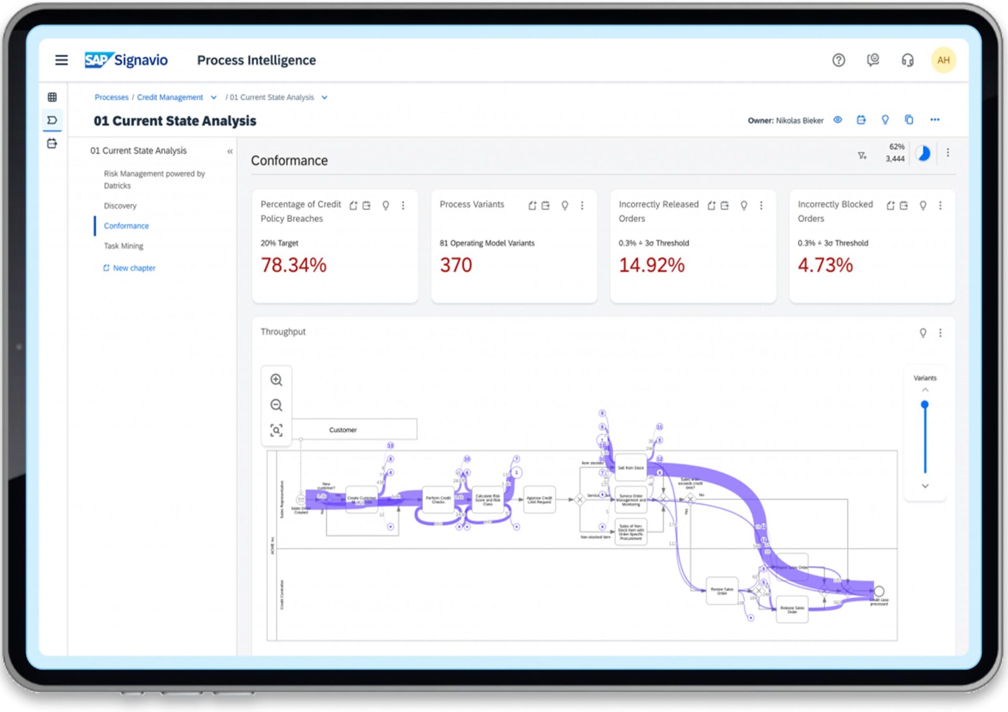Open the headset support icon

tap(907, 60)
